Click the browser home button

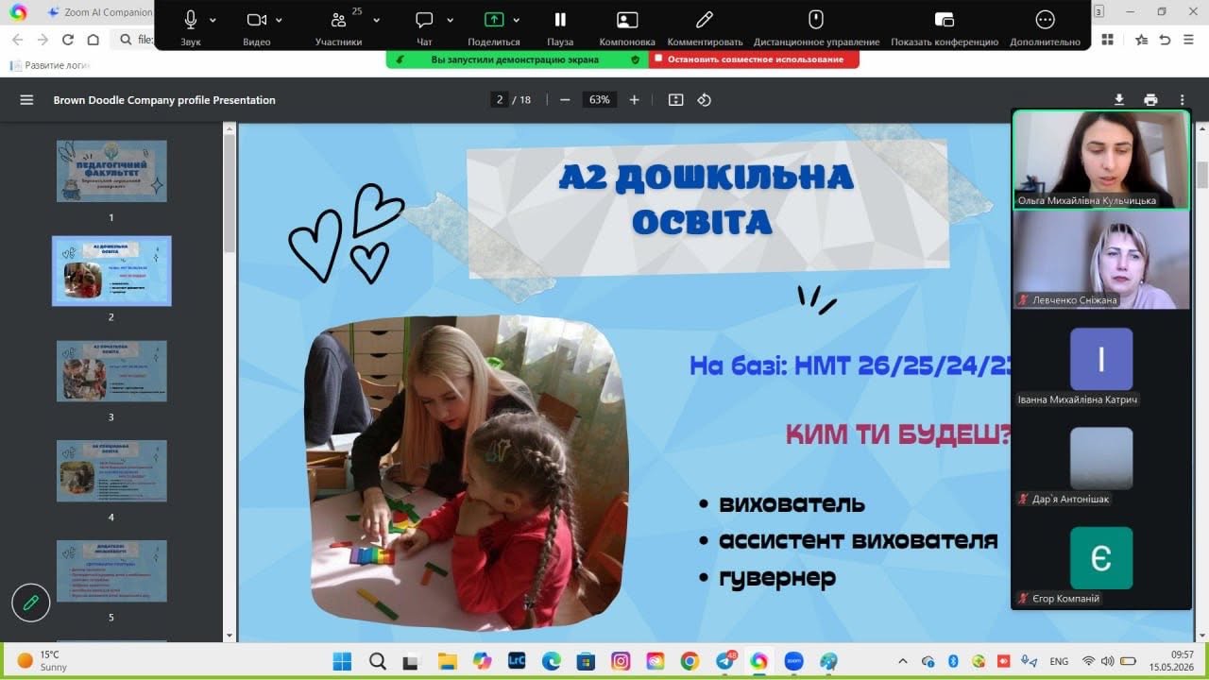point(93,40)
